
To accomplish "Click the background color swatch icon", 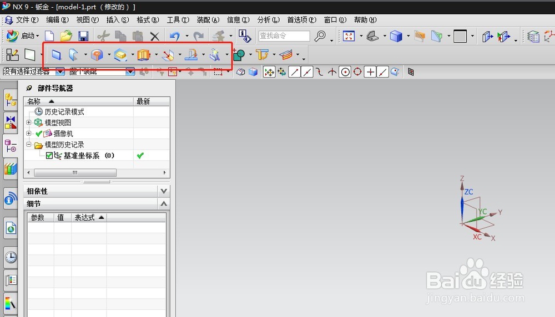I will (x=460, y=35).
